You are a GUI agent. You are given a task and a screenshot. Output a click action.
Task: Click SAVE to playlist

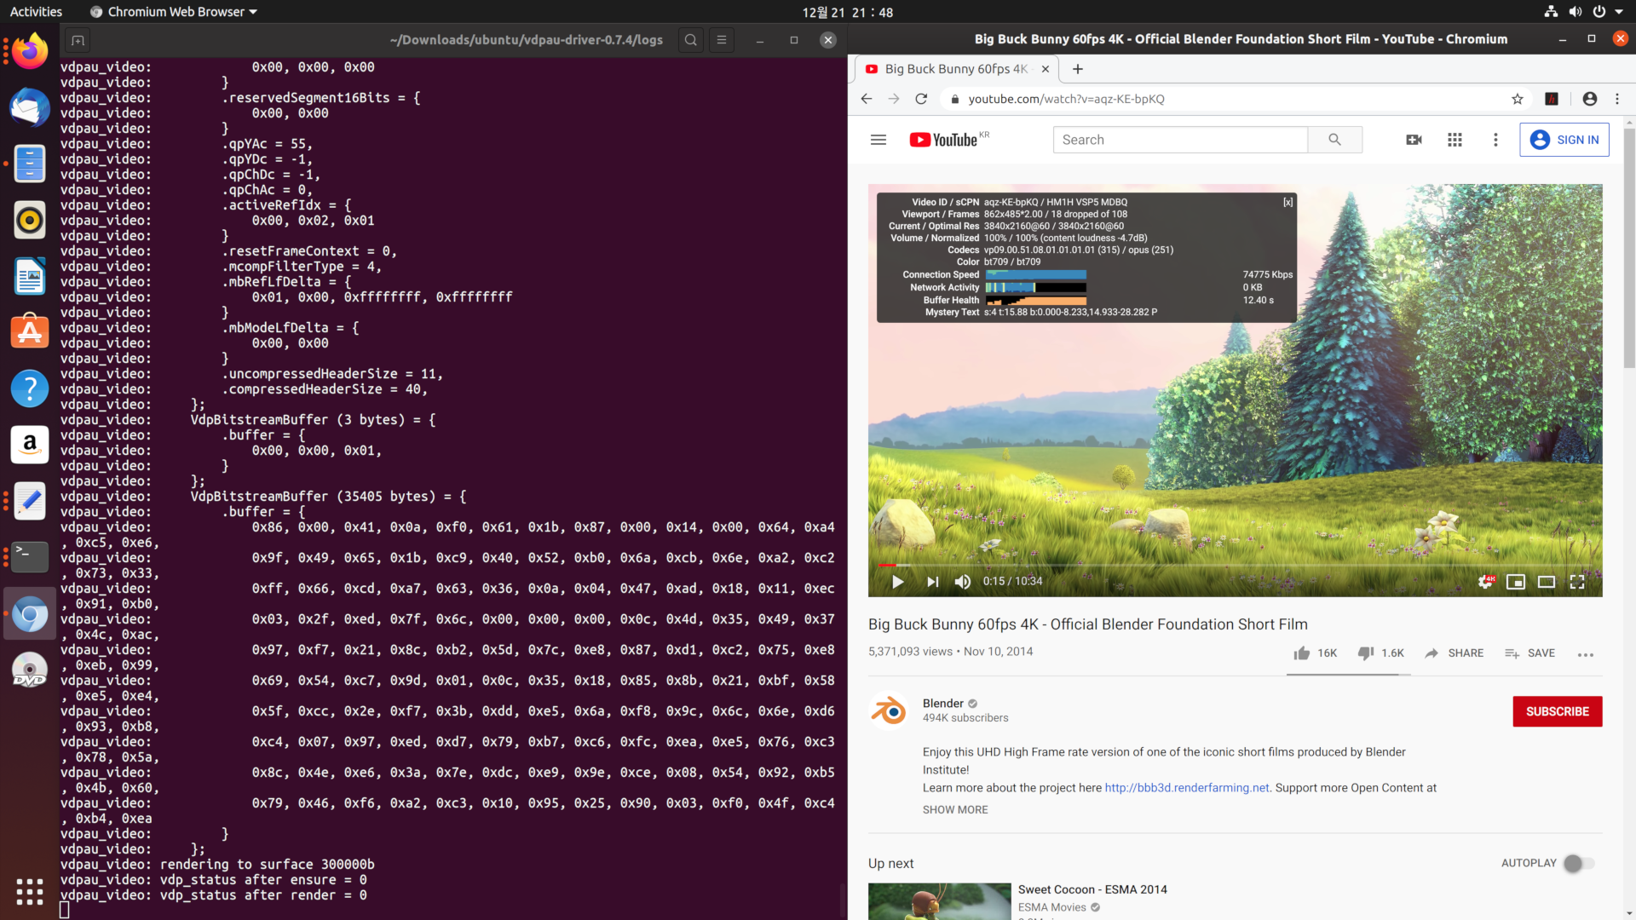[1529, 653]
